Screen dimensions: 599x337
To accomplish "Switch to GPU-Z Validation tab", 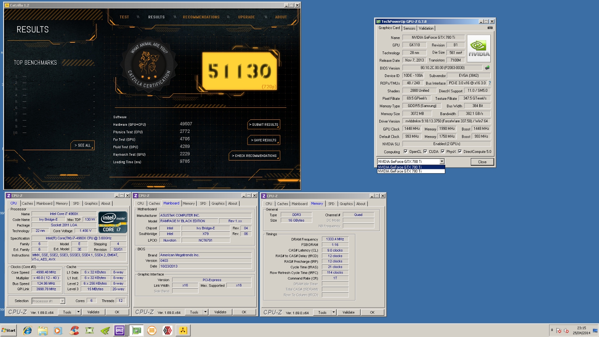I will tap(426, 28).
